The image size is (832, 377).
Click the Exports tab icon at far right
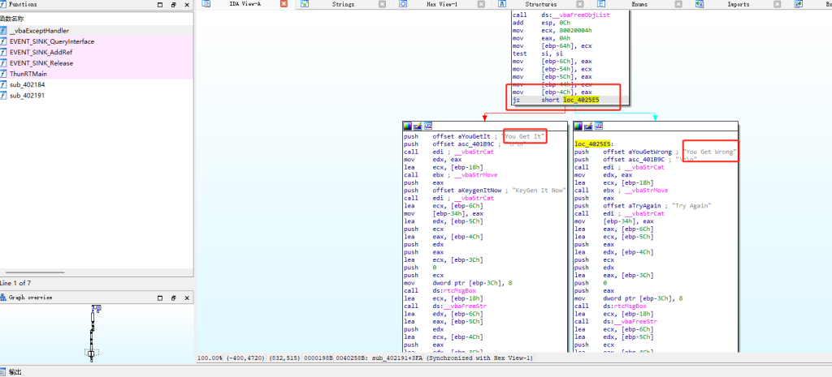point(799,4)
